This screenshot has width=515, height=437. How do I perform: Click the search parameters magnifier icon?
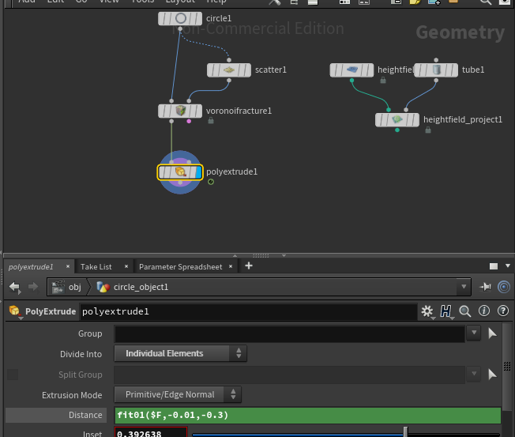464,311
